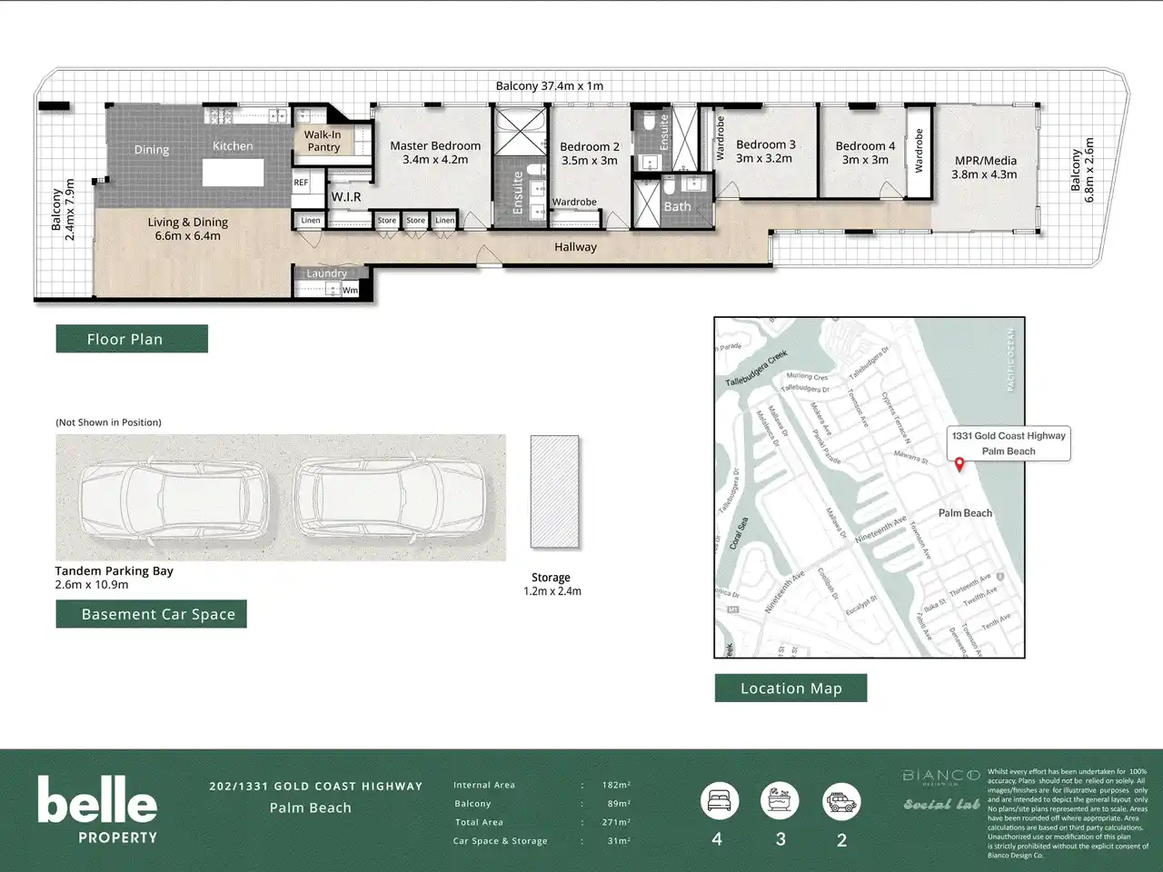Click the Balcony 37.4m x 1m label

[550, 86]
